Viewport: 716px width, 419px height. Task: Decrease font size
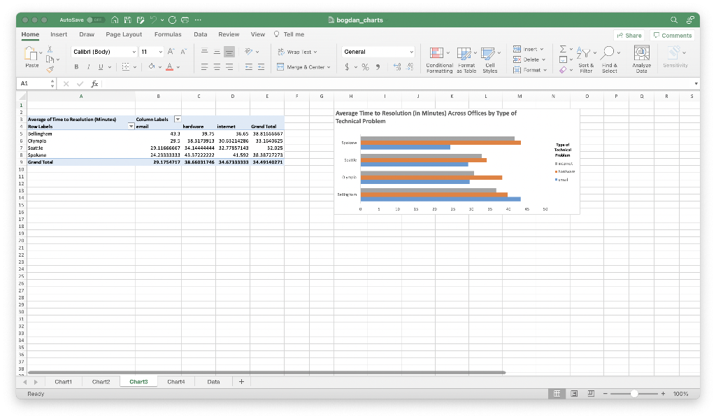[x=183, y=52]
